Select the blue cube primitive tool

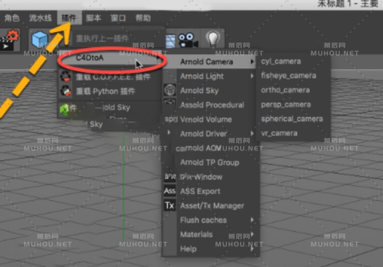(x=40, y=40)
